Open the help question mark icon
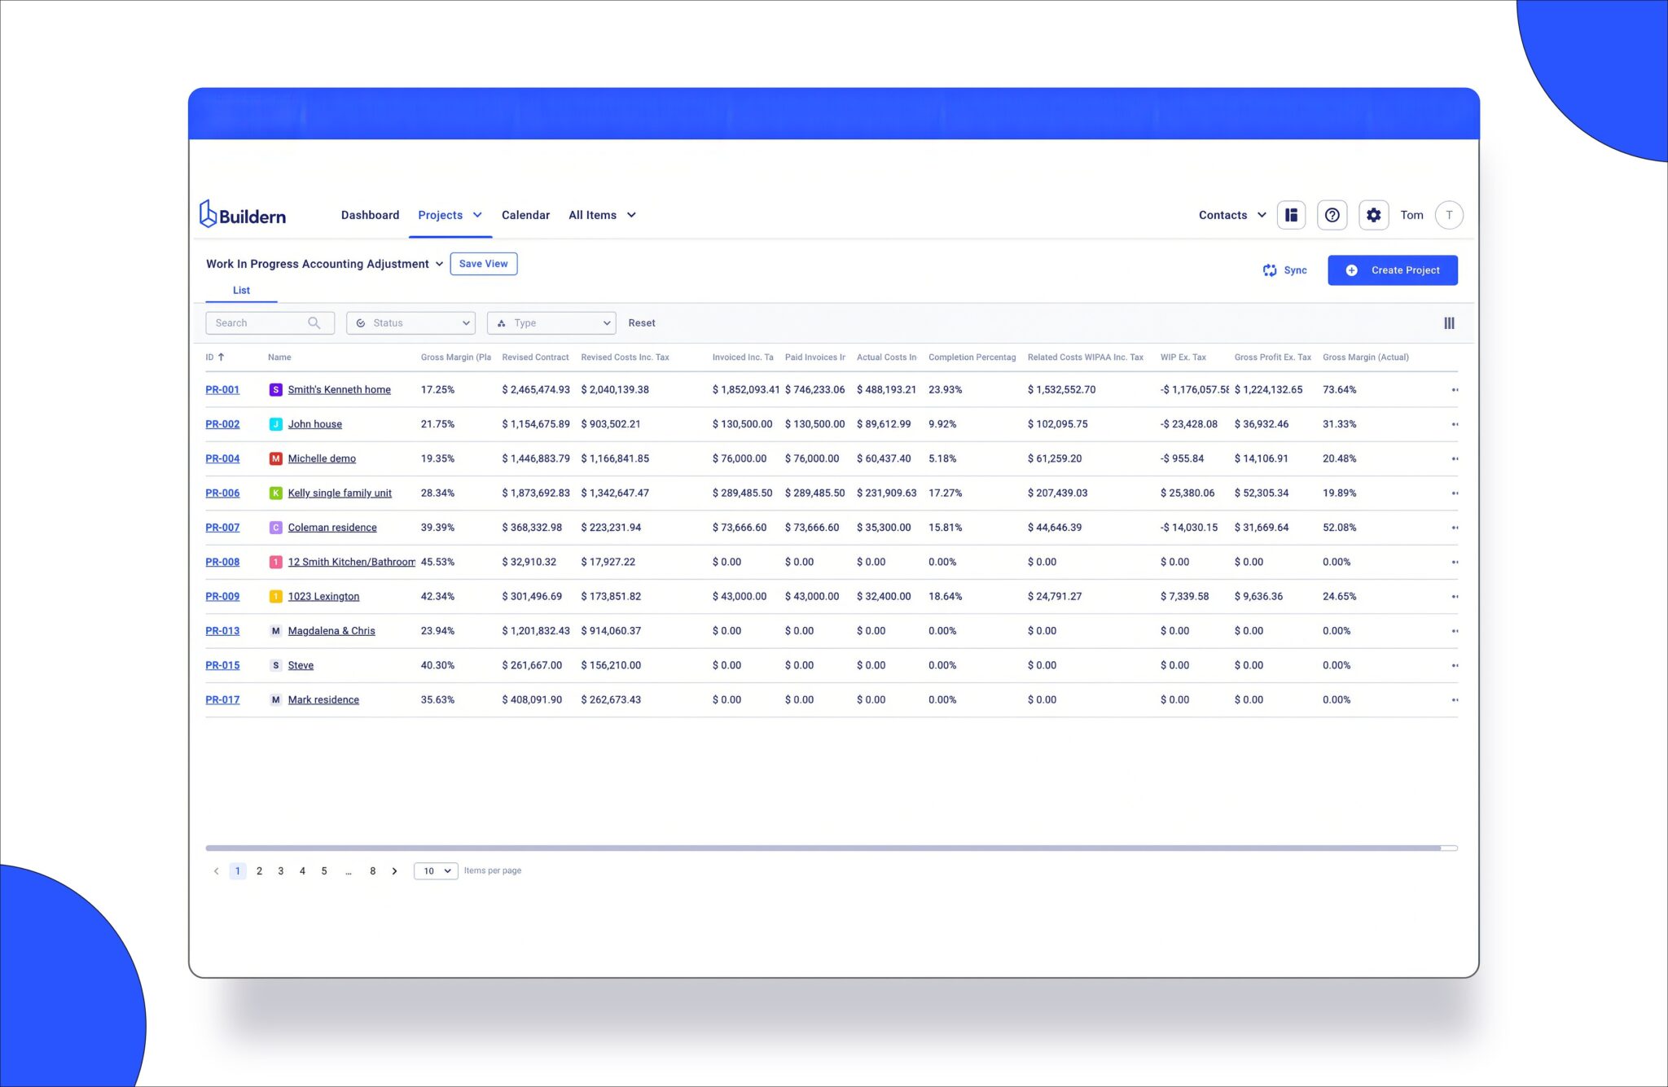Screen dimensions: 1668x1087 tap(1332, 215)
